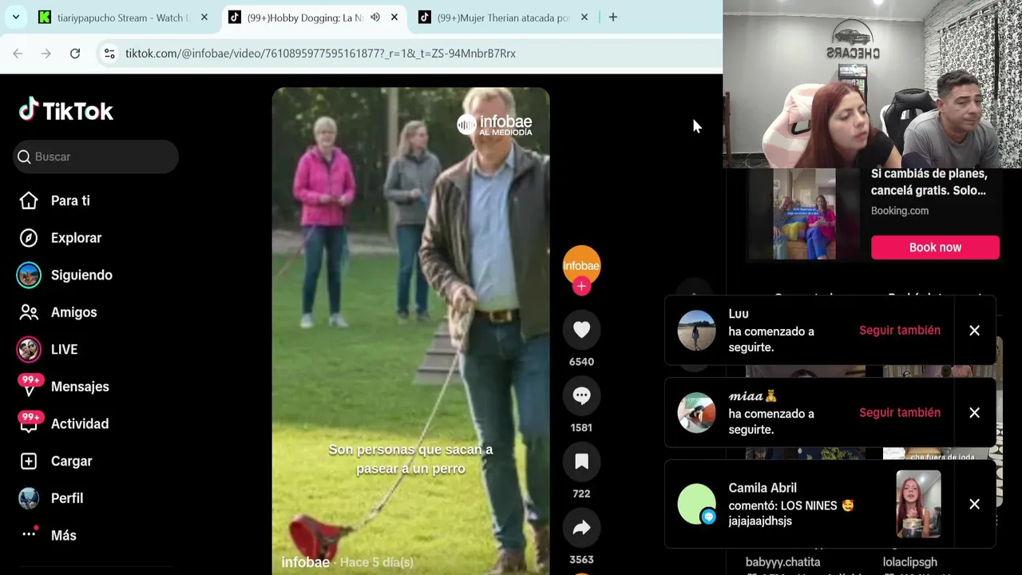Mute the Hobby Dogging tab audio
The width and height of the screenshot is (1022, 575).
click(x=375, y=17)
